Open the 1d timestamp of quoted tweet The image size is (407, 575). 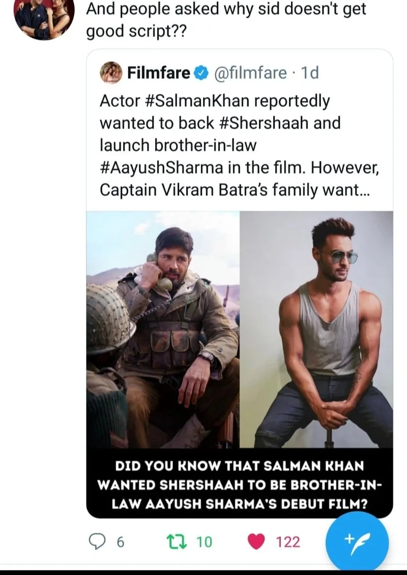pos(310,73)
